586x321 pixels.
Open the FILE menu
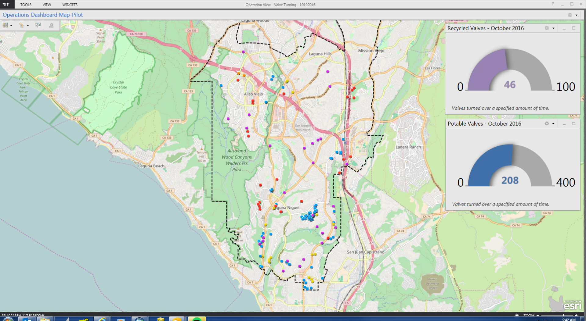point(6,5)
